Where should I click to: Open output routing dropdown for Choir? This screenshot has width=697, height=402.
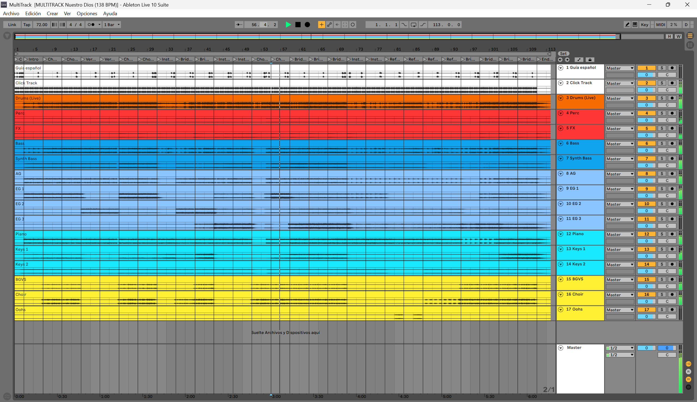pyautogui.click(x=620, y=295)
